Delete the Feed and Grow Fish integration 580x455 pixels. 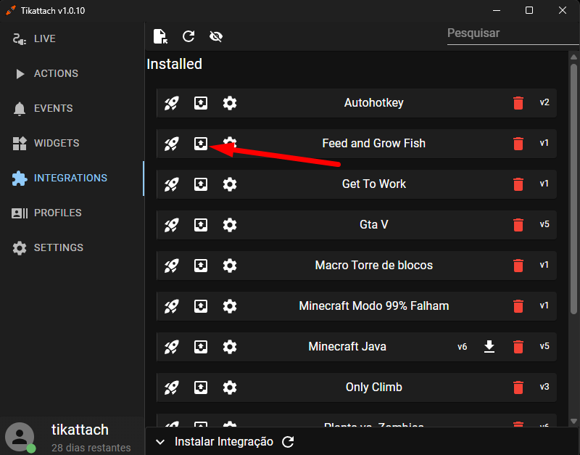click(518, 144)
